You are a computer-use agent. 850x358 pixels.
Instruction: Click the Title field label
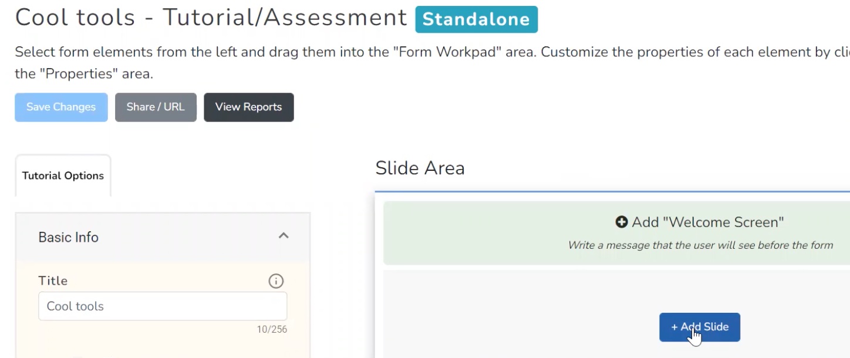pyautogui.click(x=53, y=281)
